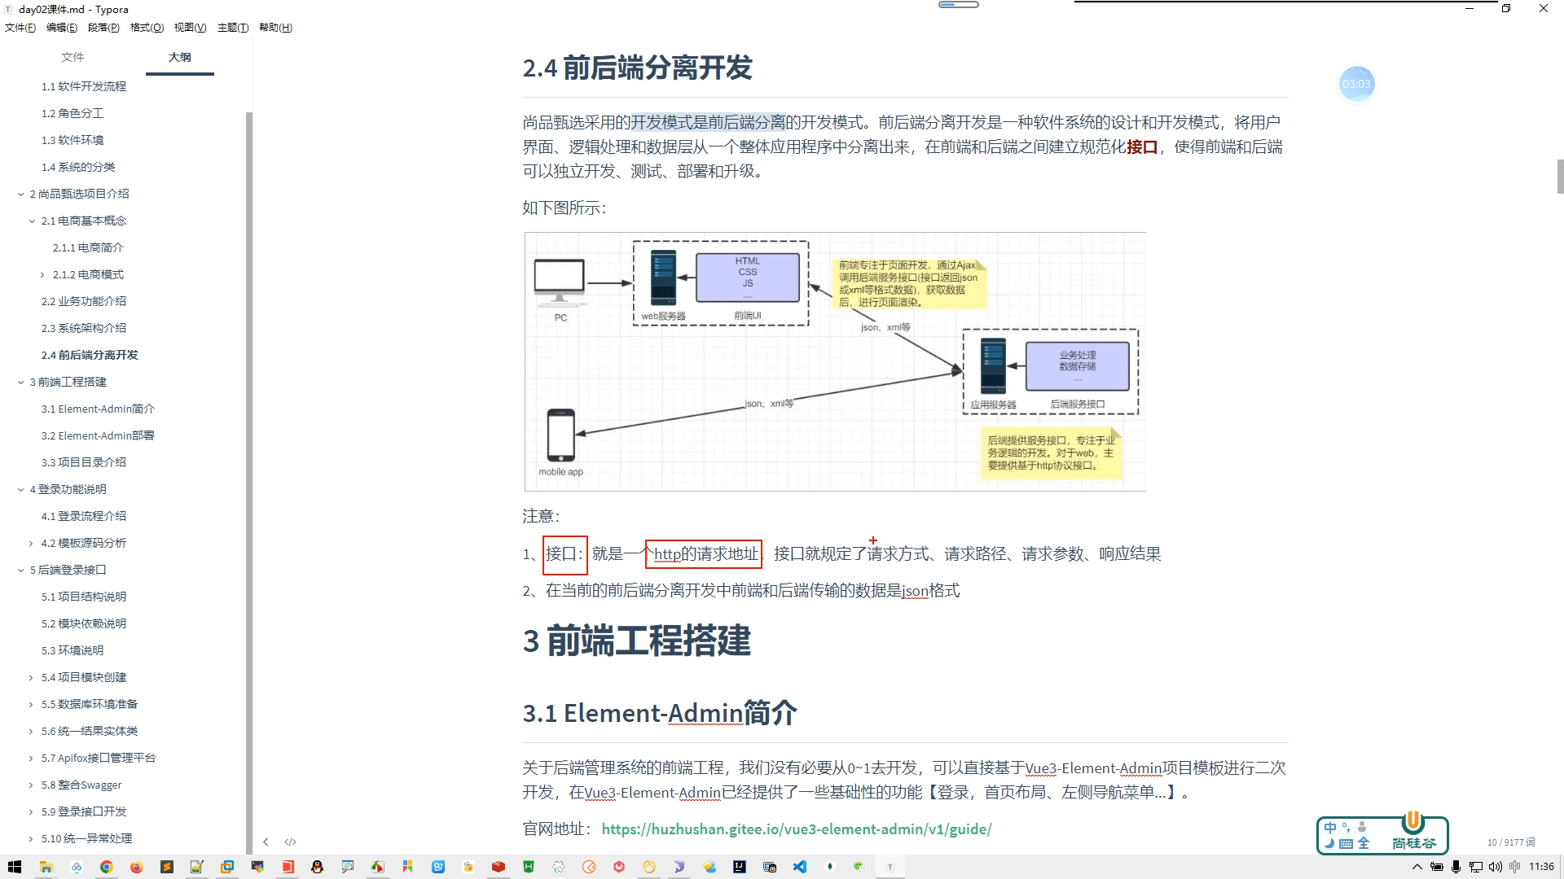Open File Explorer from the taskbar
This screenshot has width=1564, height=879.
(x=46, y=867)
